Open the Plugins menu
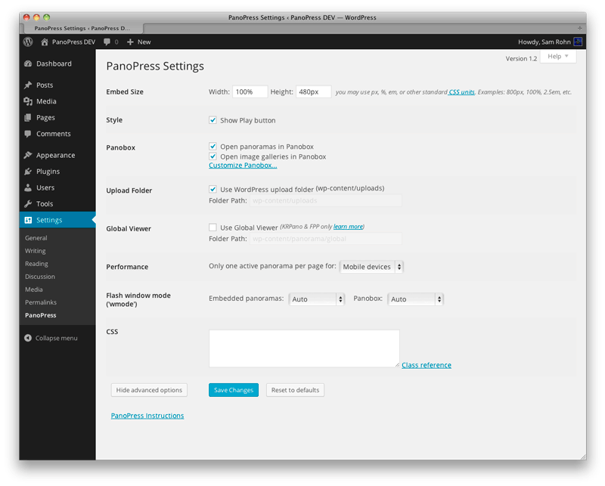 click(x=48, y=172)
